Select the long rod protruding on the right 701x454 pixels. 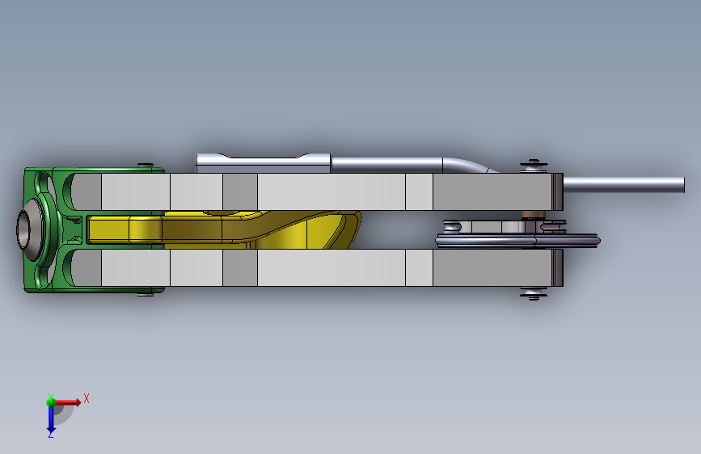pyautogui.click(x=623, y=184)
